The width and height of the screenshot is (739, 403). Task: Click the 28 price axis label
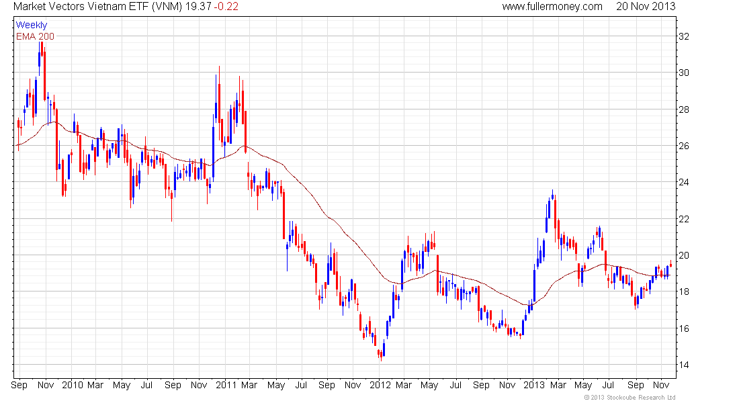click(683, 109)
